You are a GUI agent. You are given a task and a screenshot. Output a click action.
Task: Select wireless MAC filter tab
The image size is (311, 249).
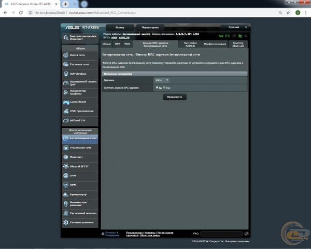(155, 44)
